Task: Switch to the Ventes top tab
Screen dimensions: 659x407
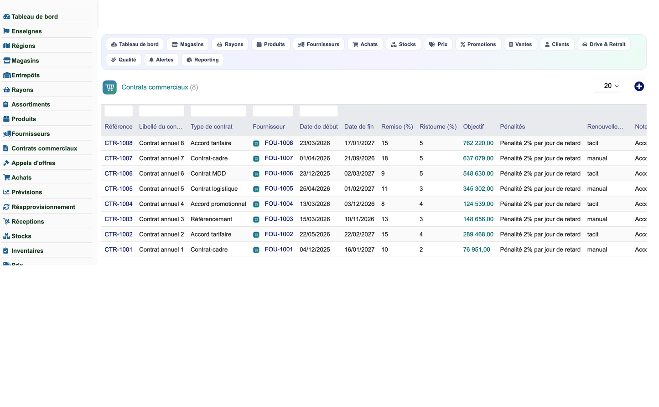Action: click(520, 44)
